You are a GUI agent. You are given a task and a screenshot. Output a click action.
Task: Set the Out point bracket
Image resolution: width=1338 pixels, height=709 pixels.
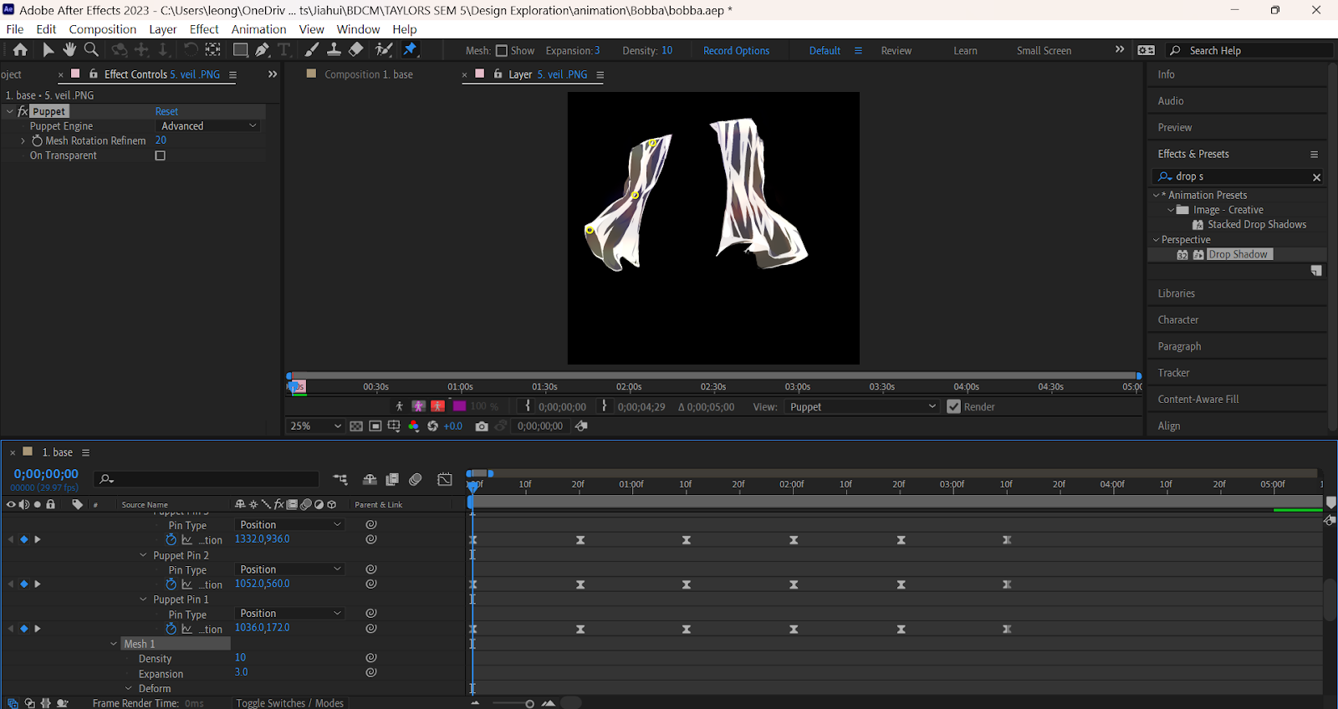coord(605,406)
